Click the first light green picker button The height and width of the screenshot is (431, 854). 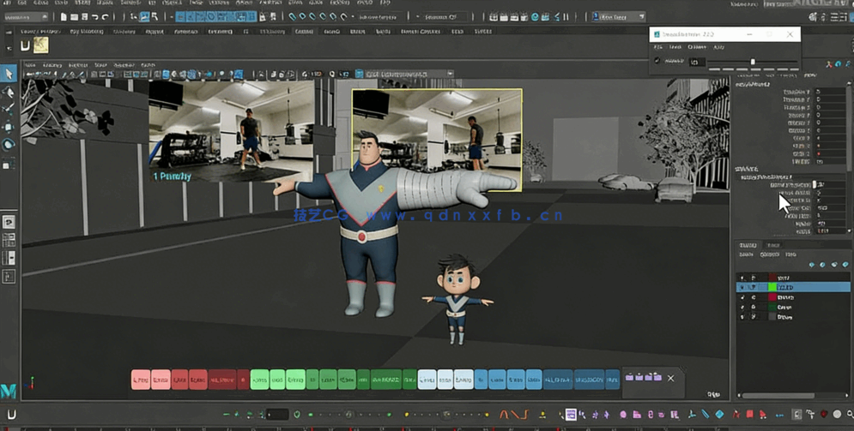click(x=259, y=380)
